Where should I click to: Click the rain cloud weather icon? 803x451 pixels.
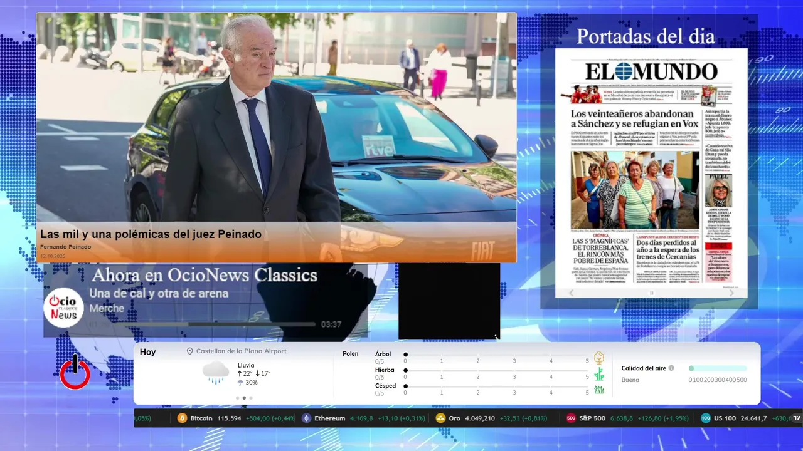pyautogui.click(x=216, y=373)
